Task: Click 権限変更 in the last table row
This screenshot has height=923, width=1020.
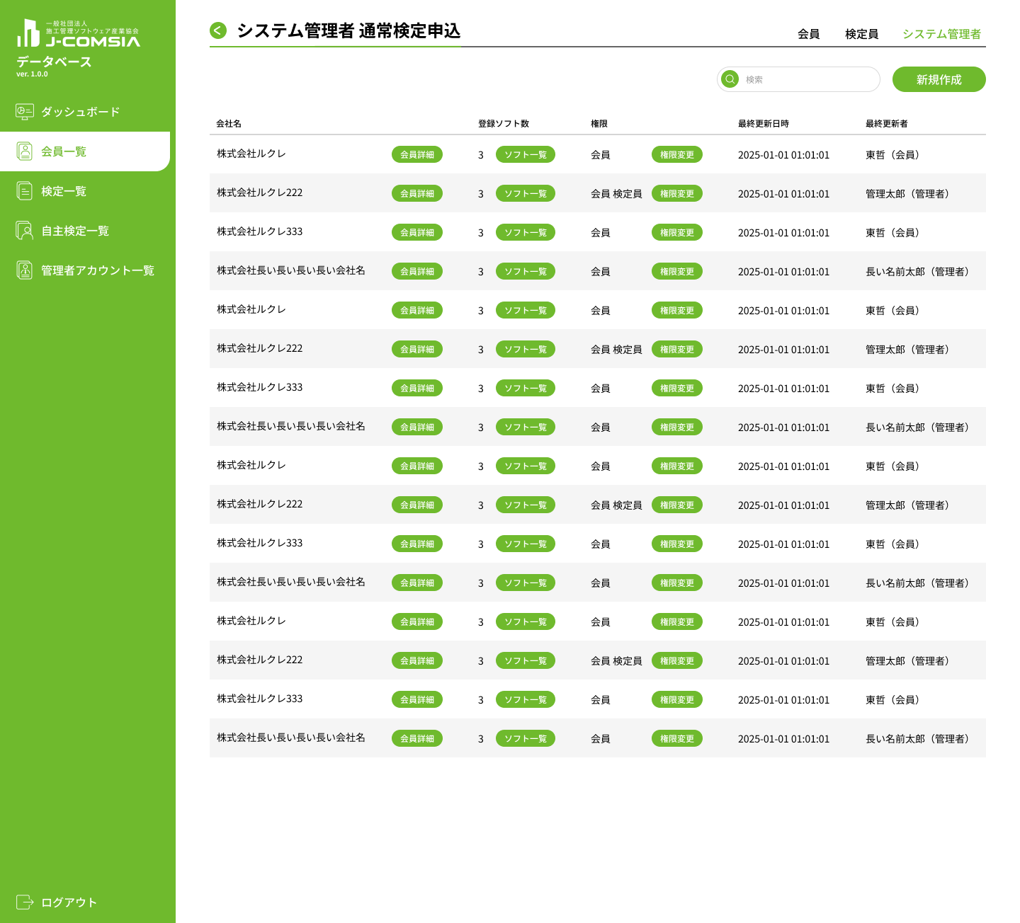Action: coord(676,738)
